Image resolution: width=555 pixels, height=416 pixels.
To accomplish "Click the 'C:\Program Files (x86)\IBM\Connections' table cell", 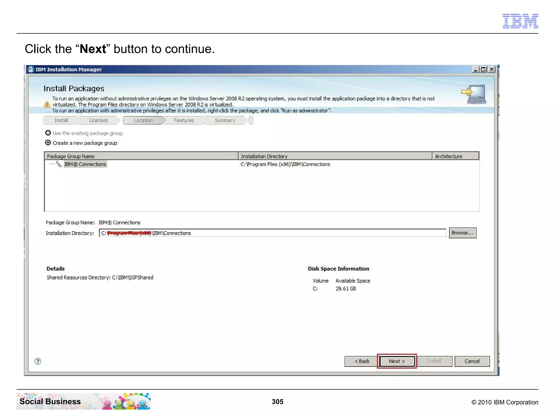I will [x=285, y=164].
